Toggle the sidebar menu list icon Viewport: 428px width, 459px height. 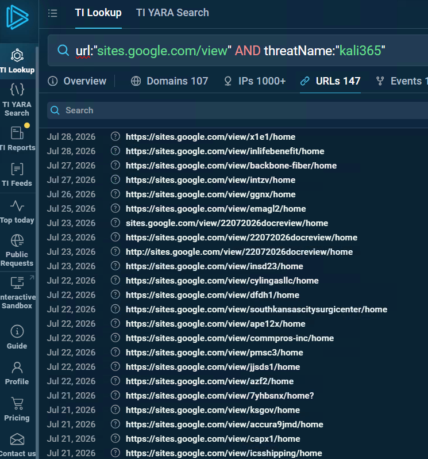pyautogui.click(x=53, y=13)
